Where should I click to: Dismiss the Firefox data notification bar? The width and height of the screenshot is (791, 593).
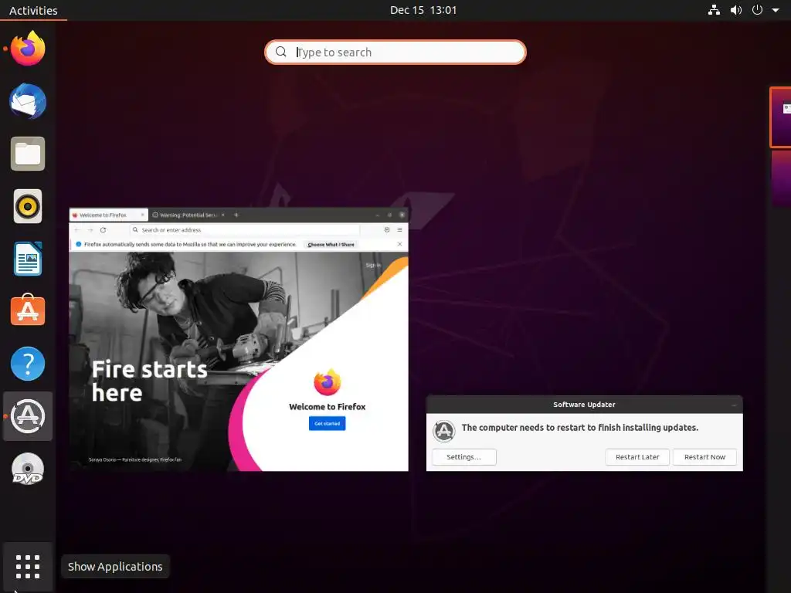399,244
